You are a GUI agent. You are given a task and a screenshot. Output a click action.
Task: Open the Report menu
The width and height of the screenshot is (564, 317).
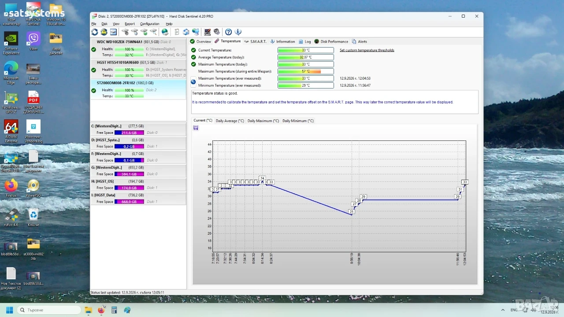coord(130,24)
